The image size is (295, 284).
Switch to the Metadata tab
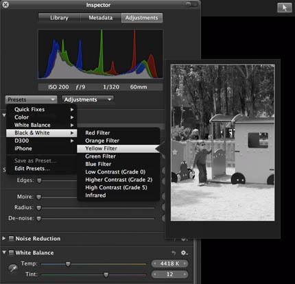click(x=101, y=18)
